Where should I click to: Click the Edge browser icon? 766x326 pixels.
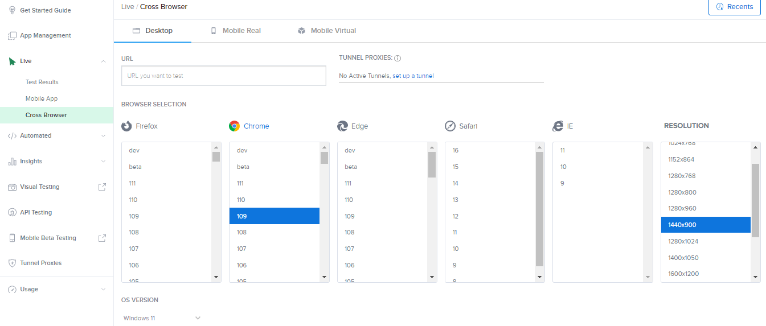(342, 126)
